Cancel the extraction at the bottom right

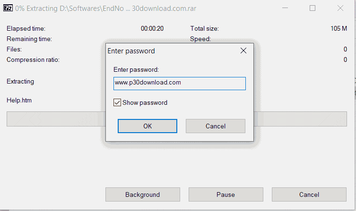click(309, 194)
